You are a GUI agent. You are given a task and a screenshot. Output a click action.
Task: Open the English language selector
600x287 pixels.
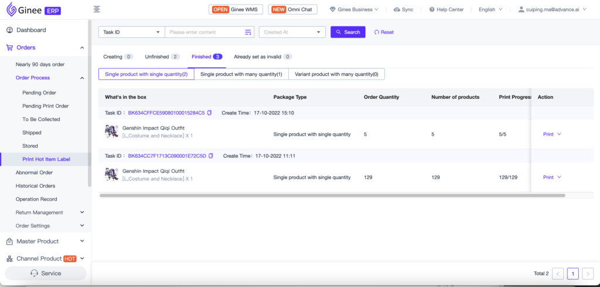tap(490, 9)
